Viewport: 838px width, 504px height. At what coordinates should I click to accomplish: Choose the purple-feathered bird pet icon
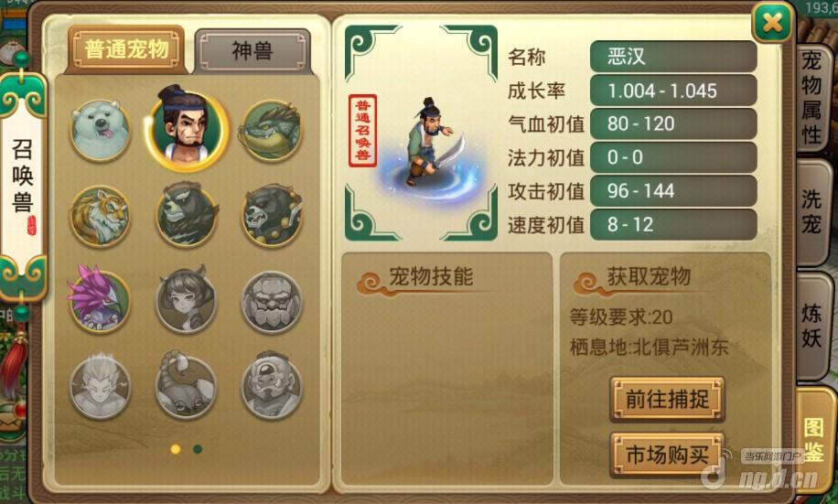(99, 300)
